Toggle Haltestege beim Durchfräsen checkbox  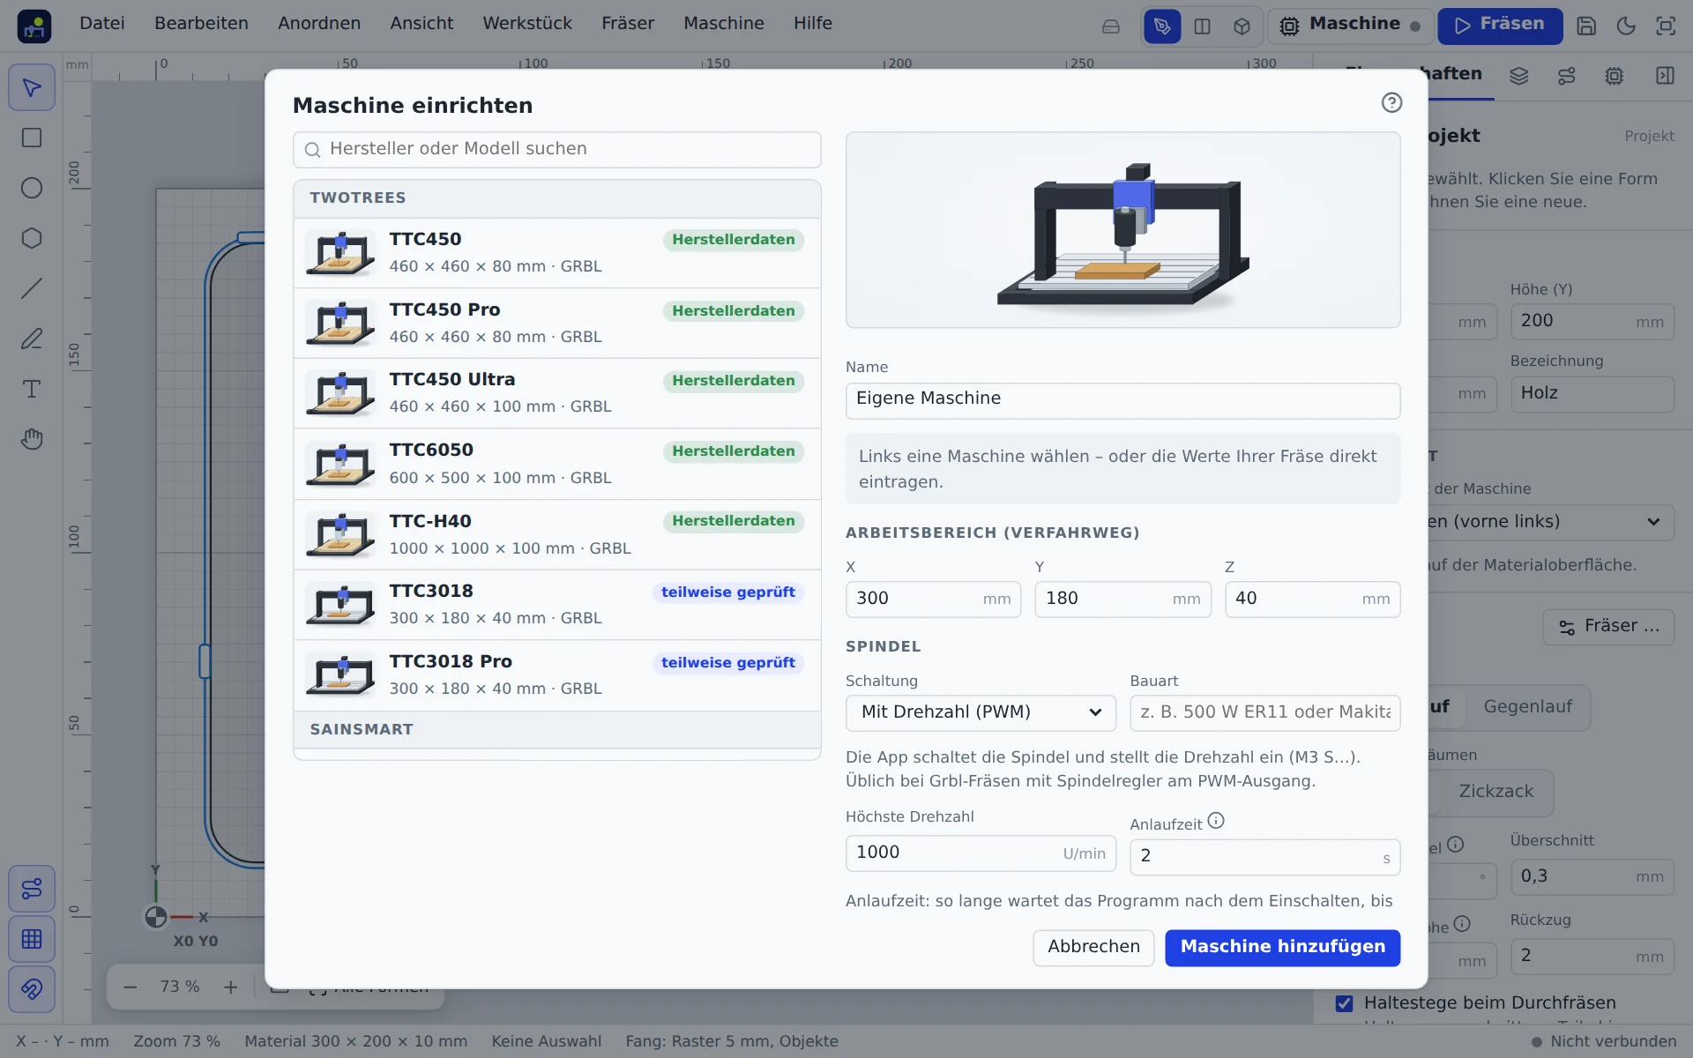[1344, 1003]
